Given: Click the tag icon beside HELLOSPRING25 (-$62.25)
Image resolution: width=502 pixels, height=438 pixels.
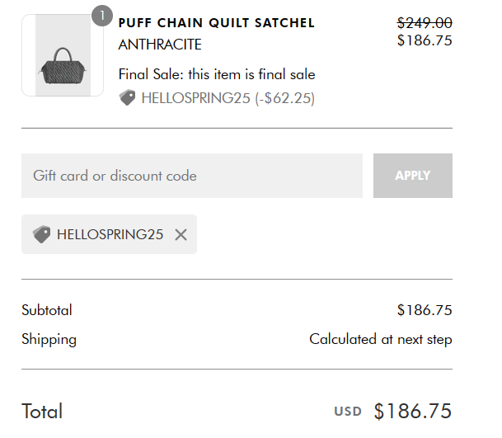Looking at the screenshot, I should [127, 97].
